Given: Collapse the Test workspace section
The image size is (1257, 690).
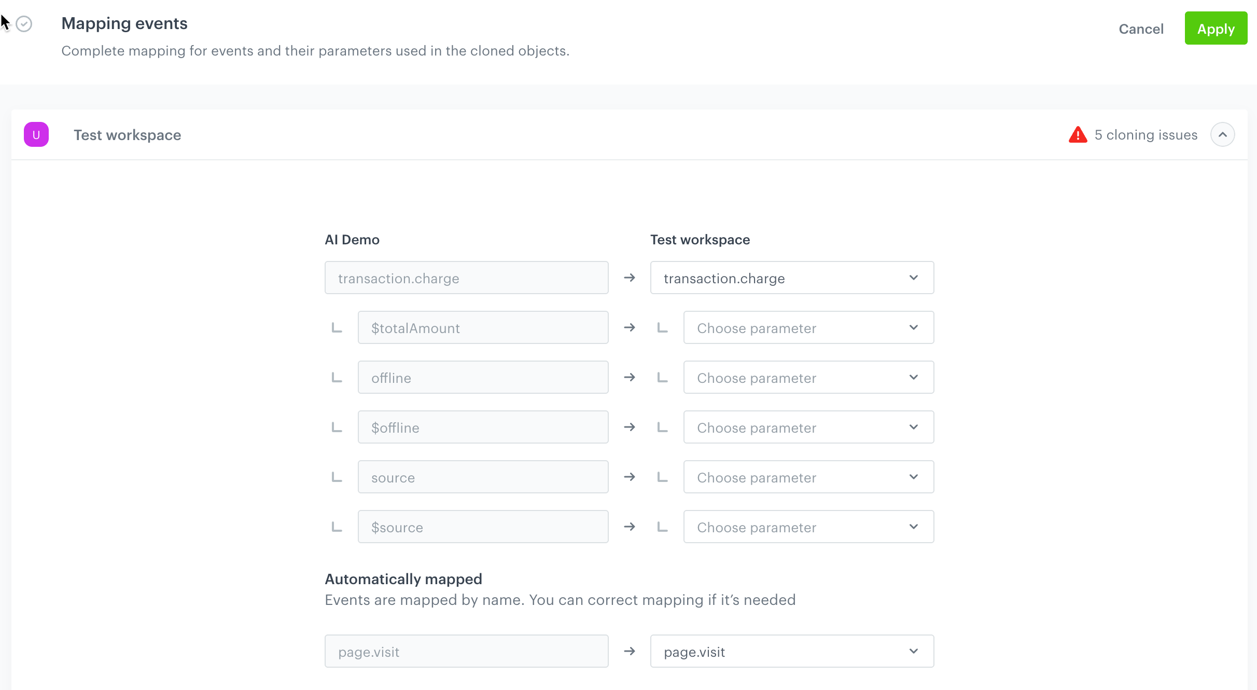Looking at the screenshot, I should click(1222, 135).
